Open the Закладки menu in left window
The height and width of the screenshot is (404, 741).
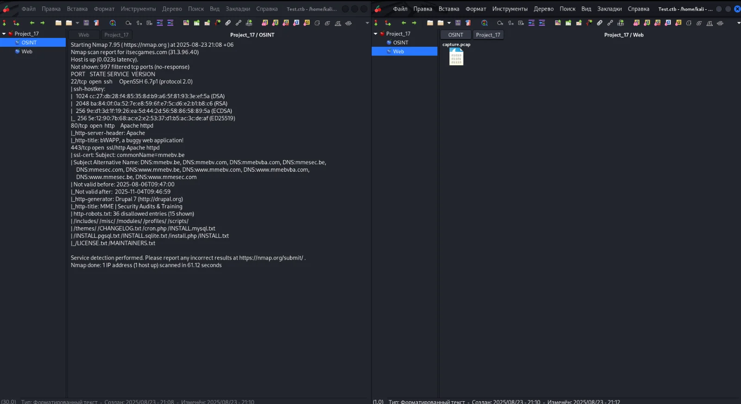pos(238,9)
